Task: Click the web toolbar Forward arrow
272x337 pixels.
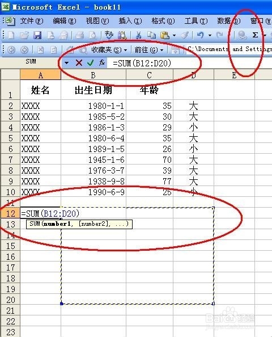Action: [24, 50]
